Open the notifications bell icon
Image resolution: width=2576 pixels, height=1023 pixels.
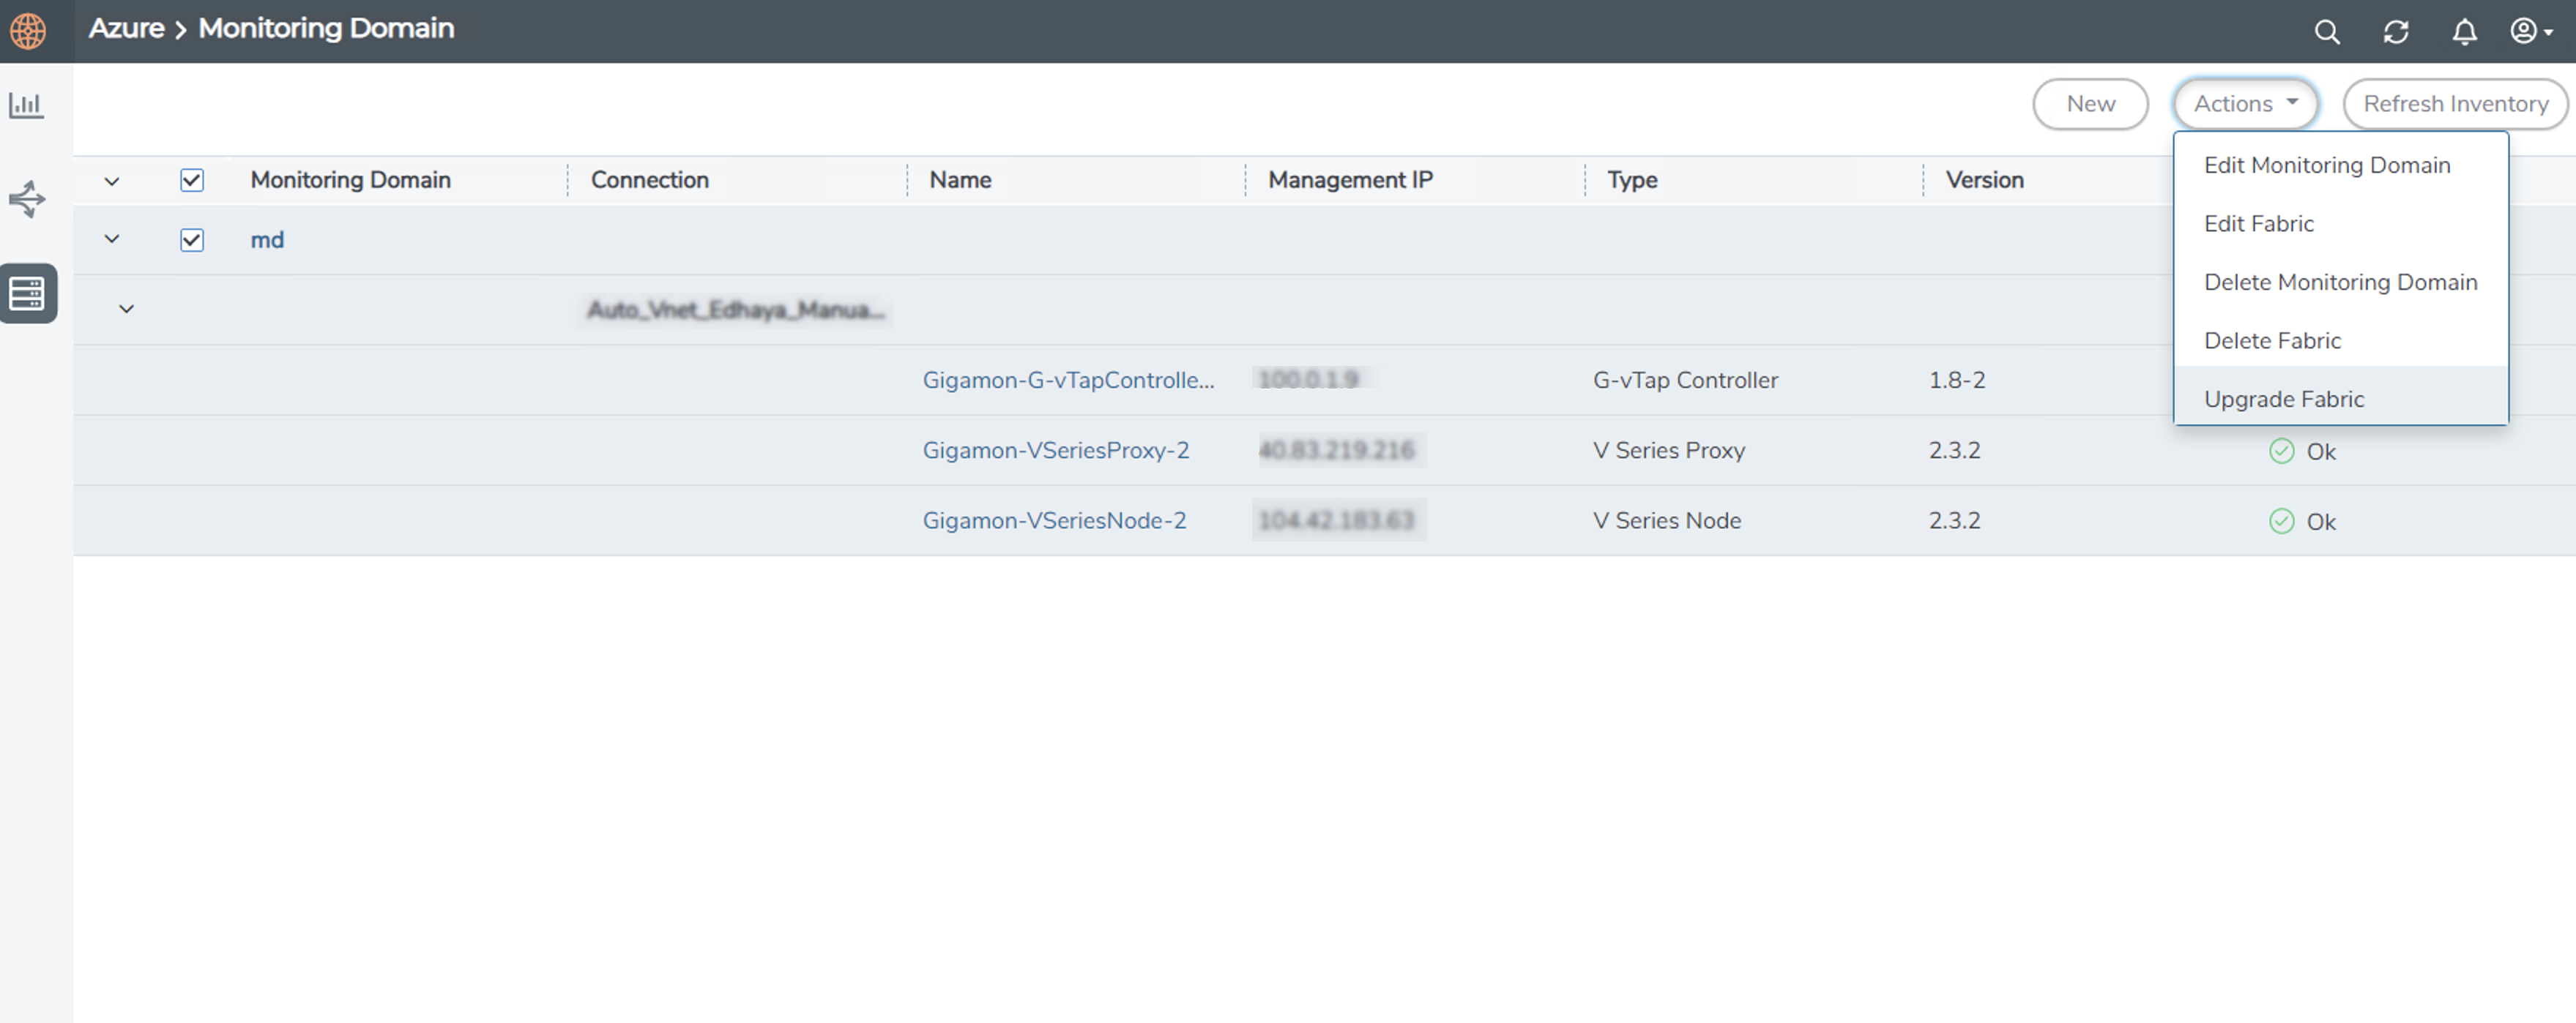tap(2465, 32)
